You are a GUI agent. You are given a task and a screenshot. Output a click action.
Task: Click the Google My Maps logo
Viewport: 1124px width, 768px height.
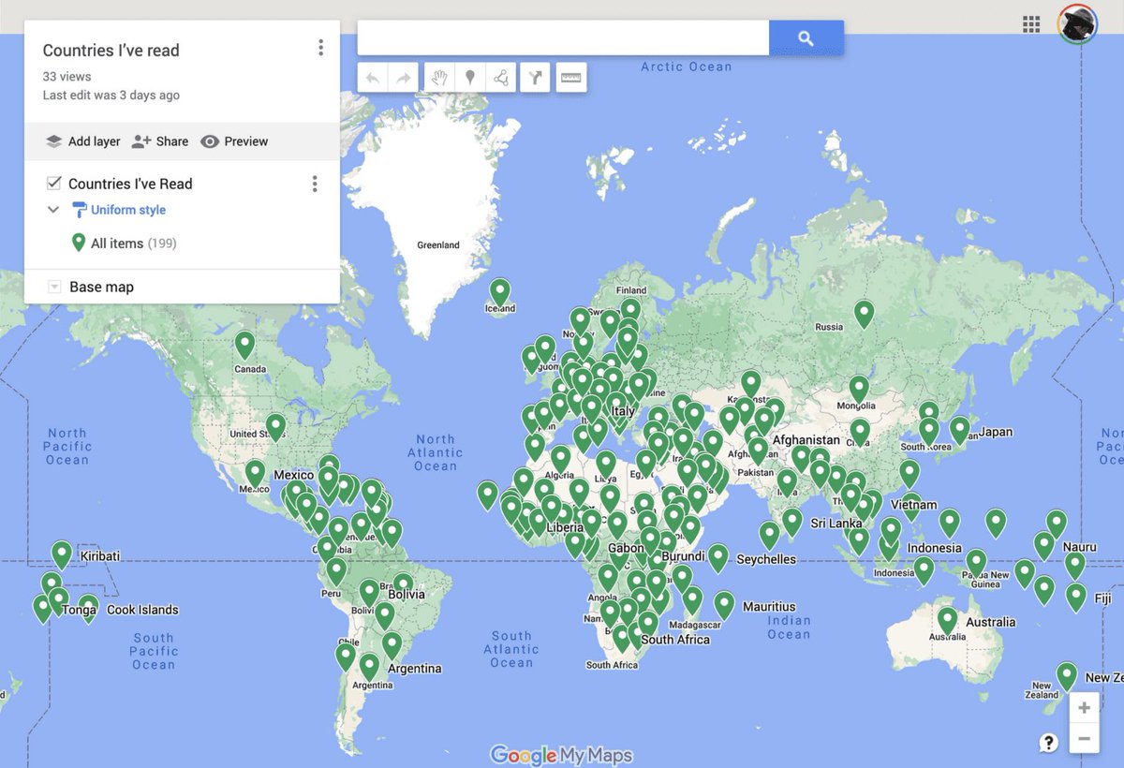point(561,755)
